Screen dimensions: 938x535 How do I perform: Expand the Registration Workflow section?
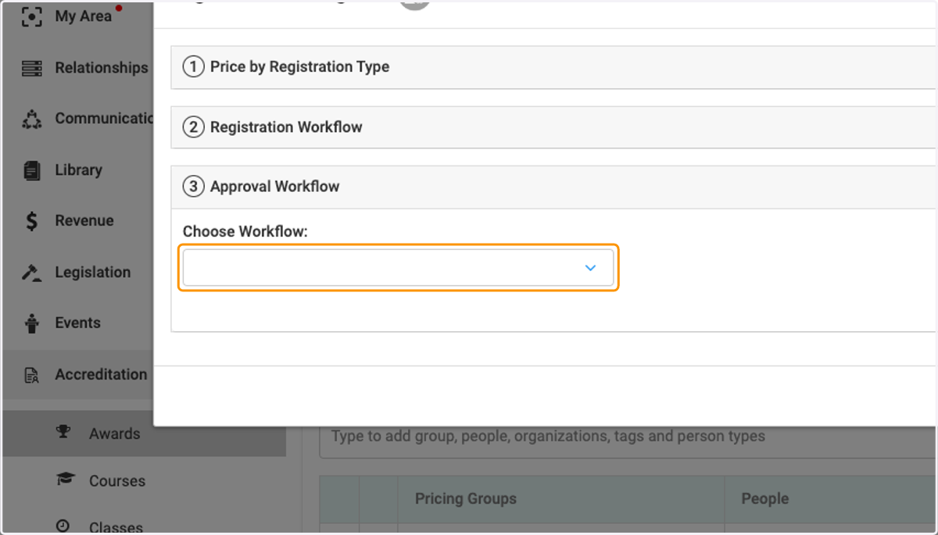[553, 127]
